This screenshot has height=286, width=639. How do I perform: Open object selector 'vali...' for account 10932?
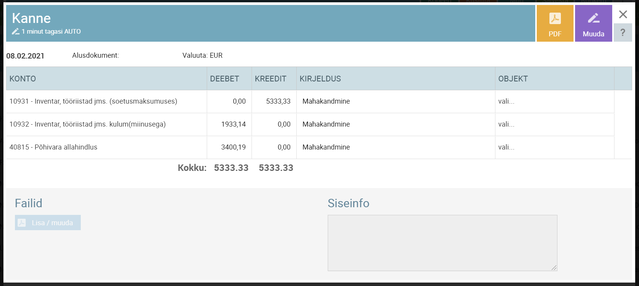click(x=506, y=124)
